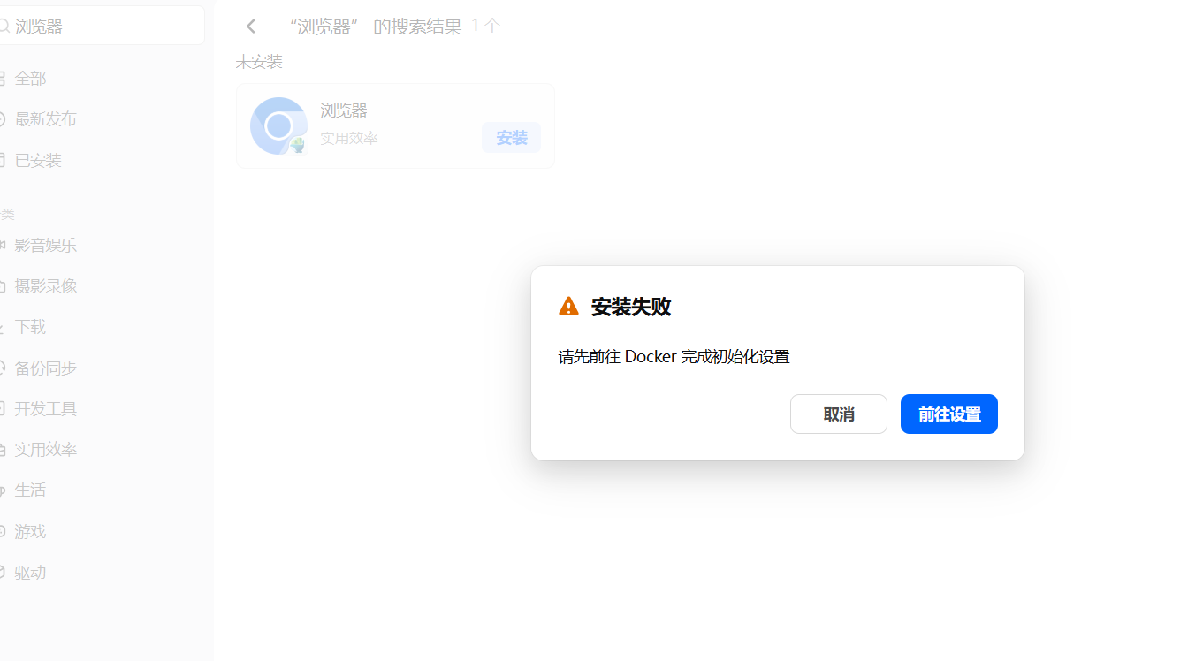Choose the 开发工具 category

click(x=45, y=408)
